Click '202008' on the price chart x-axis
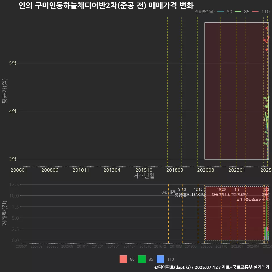This screenshot has width=272, height=272. (206, 170)
